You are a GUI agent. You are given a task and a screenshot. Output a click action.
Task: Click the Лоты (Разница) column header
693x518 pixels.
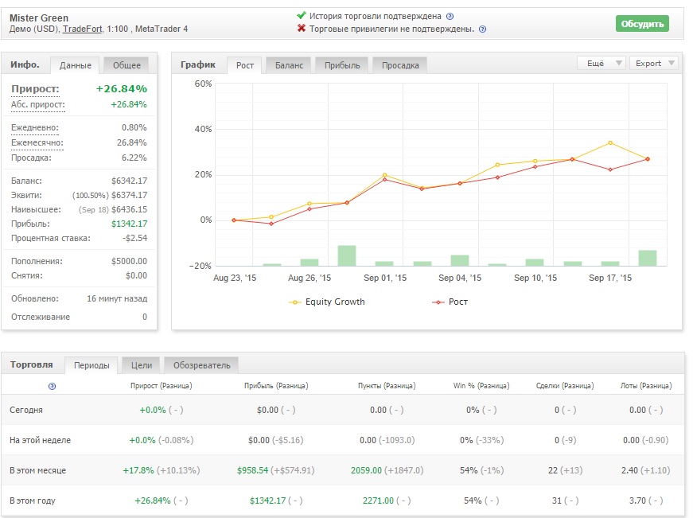[x=646, y=386]
